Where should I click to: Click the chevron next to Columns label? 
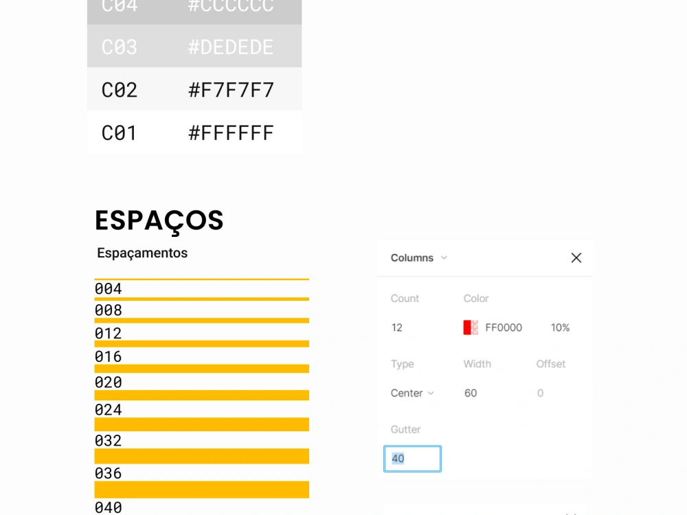tap(444, 258)
